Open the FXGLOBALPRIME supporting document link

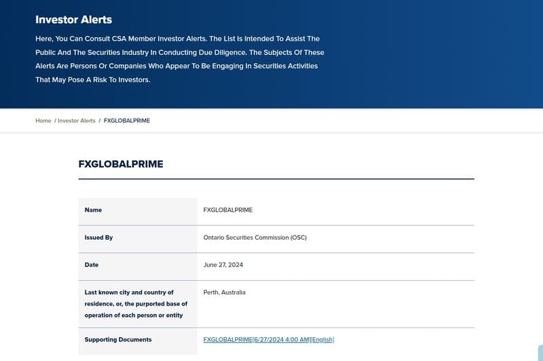tap(269, 339)
